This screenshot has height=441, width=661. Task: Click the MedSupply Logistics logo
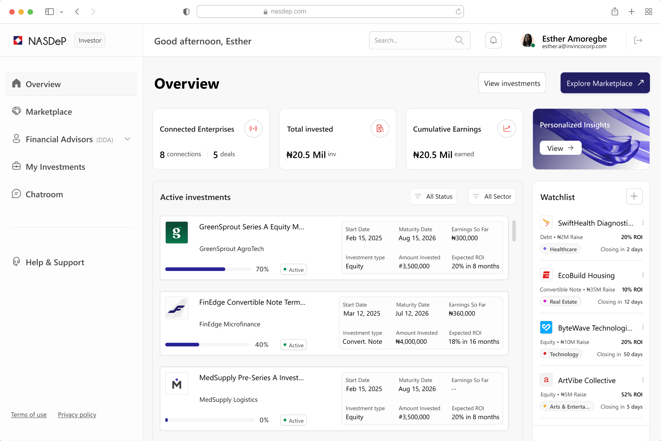point(177,383)
